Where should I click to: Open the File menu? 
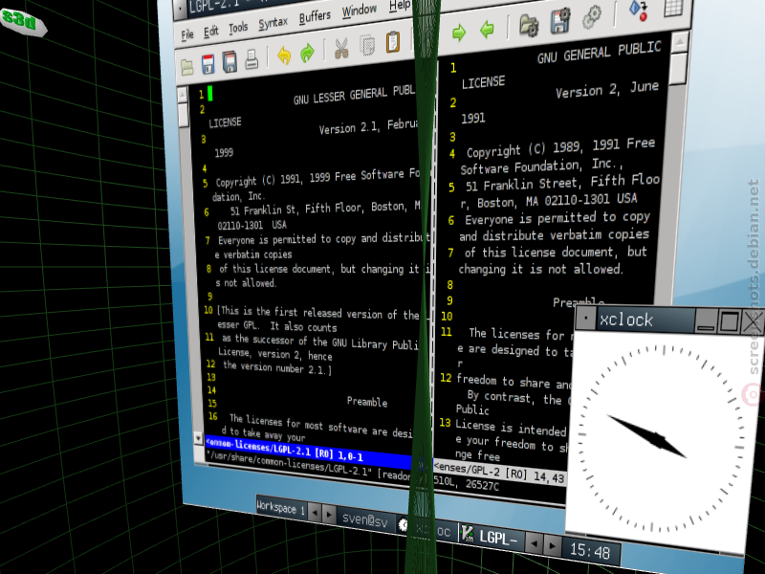187,34
